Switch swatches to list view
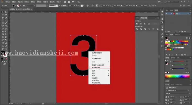This screenshot has height=105, width=192. pos(187,38)
